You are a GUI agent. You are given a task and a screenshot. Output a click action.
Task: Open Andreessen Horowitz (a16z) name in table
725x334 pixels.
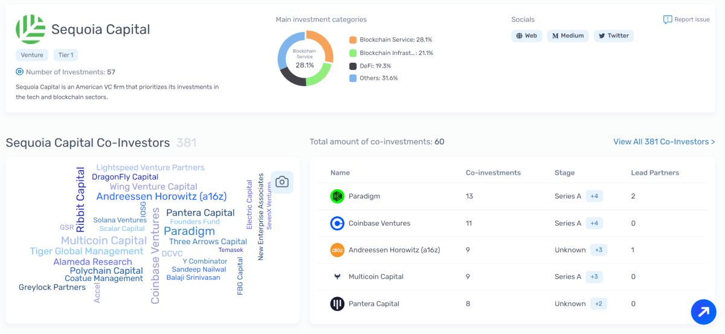coord(394,250)
